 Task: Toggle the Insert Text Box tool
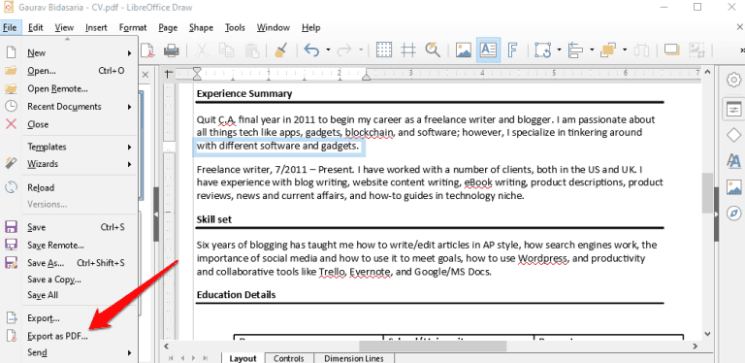point(489,49)
